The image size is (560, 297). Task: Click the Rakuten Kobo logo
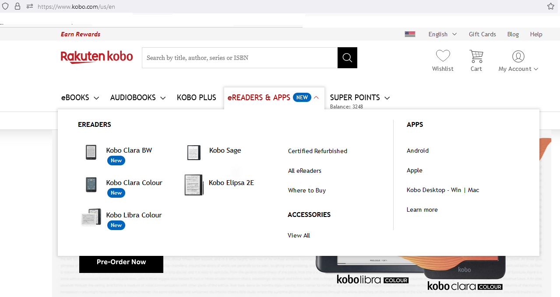pos(97,57)
